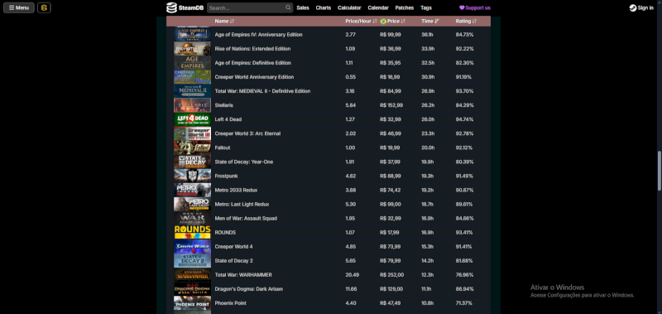Open Left 4 Dead name link

[x=228, y=119]
